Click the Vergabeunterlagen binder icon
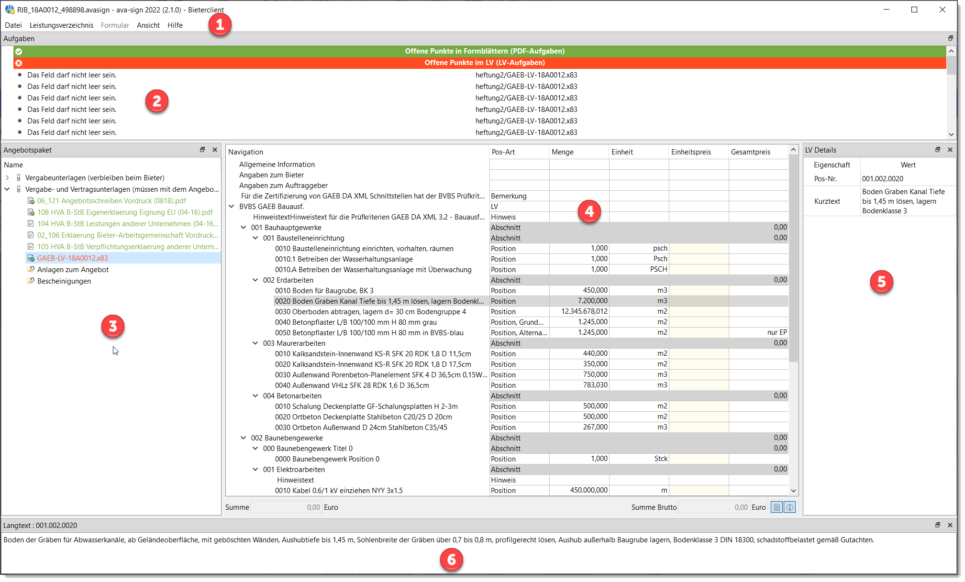The width and height of the screenshot is (965, 582). pos(19,178)
